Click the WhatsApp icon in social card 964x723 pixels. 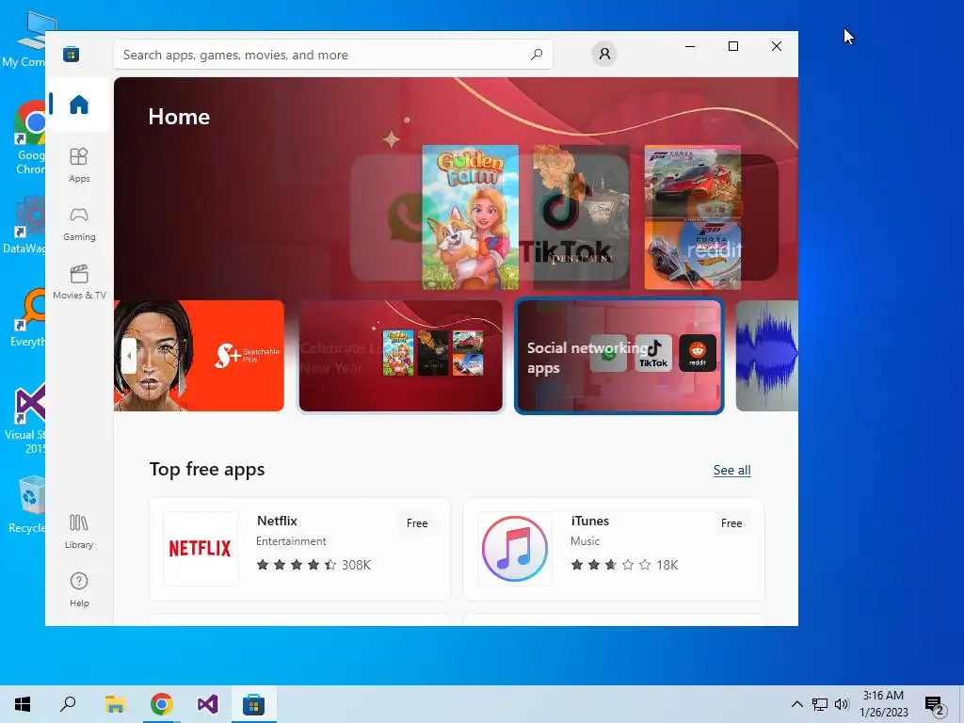tap(608, 353)
